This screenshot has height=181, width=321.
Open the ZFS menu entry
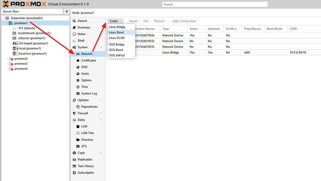[x=88, y=146]
